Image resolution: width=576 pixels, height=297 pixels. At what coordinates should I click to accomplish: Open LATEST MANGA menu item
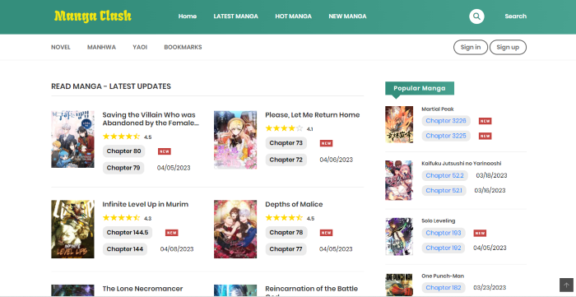point(236,16)
